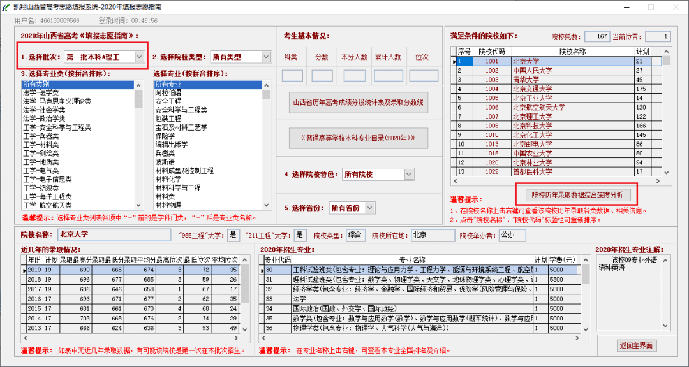The width and height of the screenshot is (689, 367).
Task: Select 材料成型及控制工程 major
Action: [x=208, y=171]
